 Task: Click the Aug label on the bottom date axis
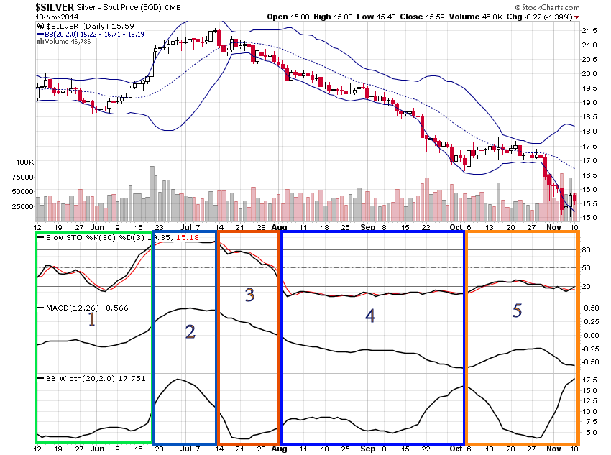tap(279, 449)
